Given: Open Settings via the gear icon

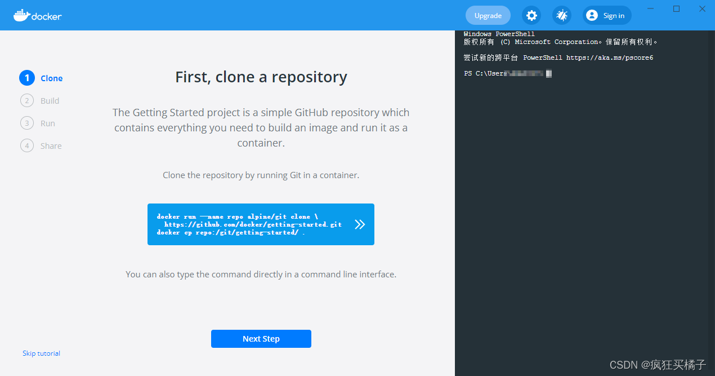Looking at the screenshot, I should tap(531, 15).
